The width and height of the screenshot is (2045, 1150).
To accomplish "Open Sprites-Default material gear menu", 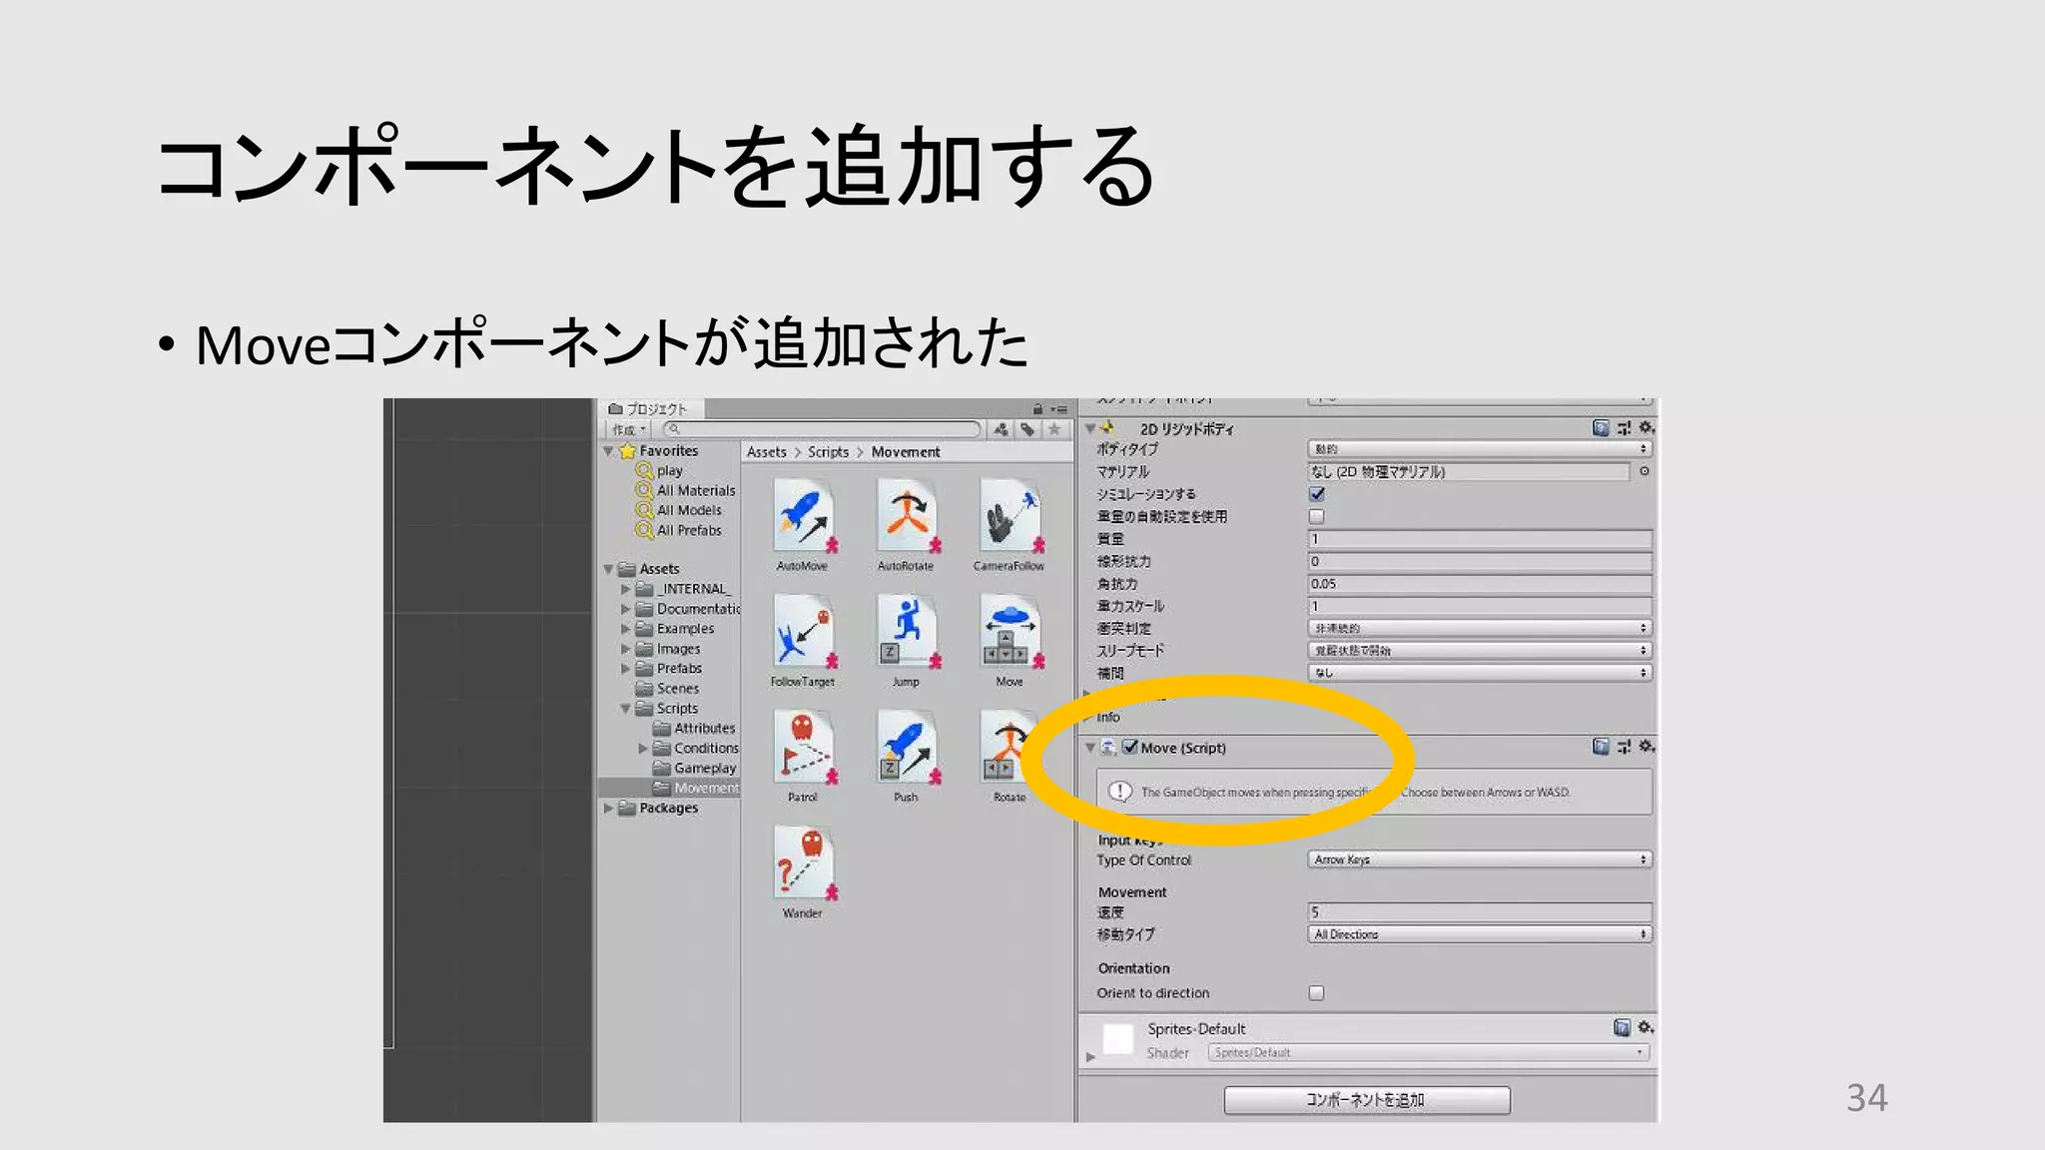I will 1646,1027.
